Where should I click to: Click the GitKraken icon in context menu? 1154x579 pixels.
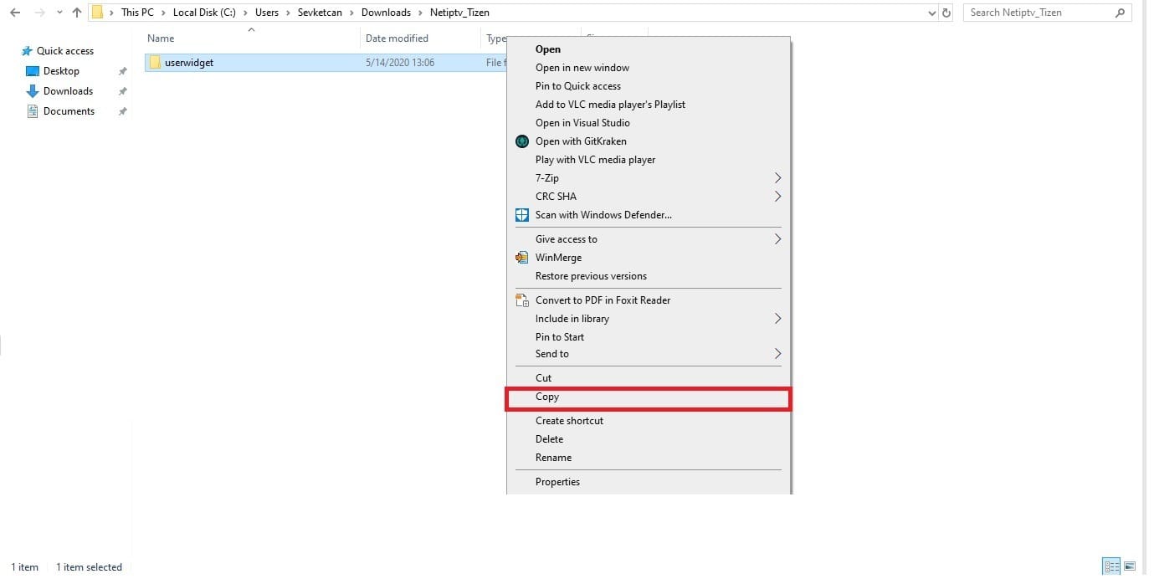coord(522,141)
